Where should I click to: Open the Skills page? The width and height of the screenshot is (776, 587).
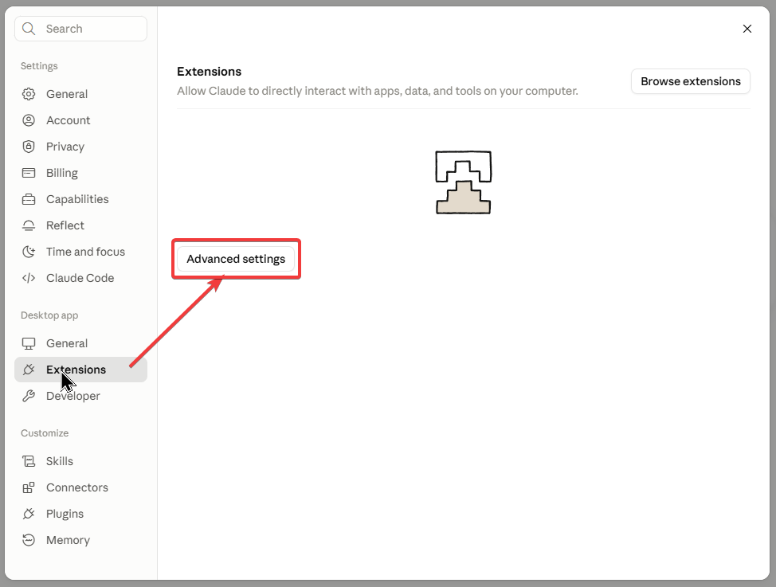coord(80,461)
